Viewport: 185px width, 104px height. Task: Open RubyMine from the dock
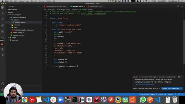pyautogui.click(x=96, y=100)
